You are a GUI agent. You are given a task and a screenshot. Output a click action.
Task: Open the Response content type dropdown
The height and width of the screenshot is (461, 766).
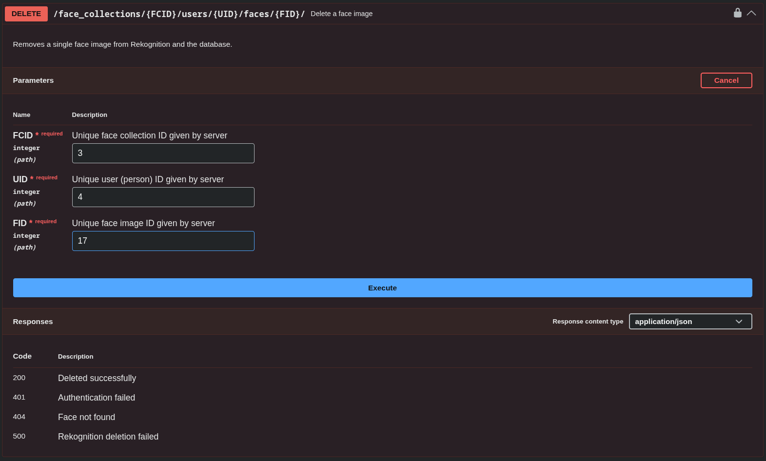click(x=690, y=322)
